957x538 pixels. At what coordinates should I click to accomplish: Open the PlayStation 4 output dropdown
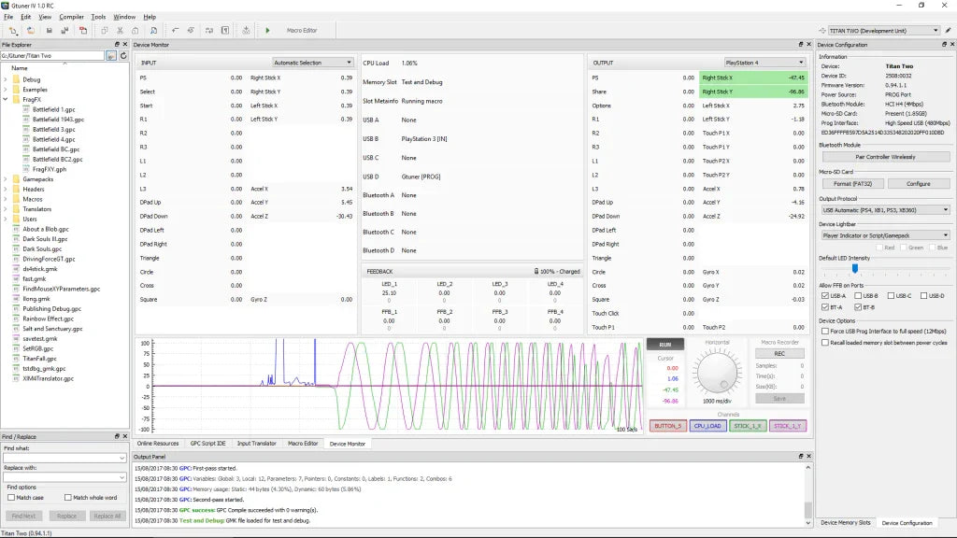(x=765, y=63)
